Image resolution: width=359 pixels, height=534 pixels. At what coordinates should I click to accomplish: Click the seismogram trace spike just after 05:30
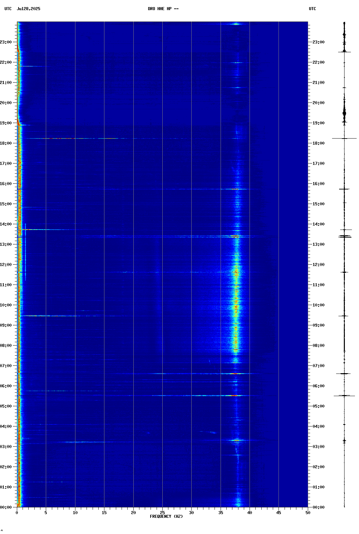coord(344,395)
